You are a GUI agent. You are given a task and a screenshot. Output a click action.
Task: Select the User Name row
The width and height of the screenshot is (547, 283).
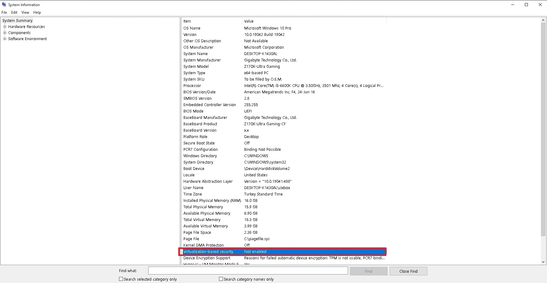tap(284, 188)
